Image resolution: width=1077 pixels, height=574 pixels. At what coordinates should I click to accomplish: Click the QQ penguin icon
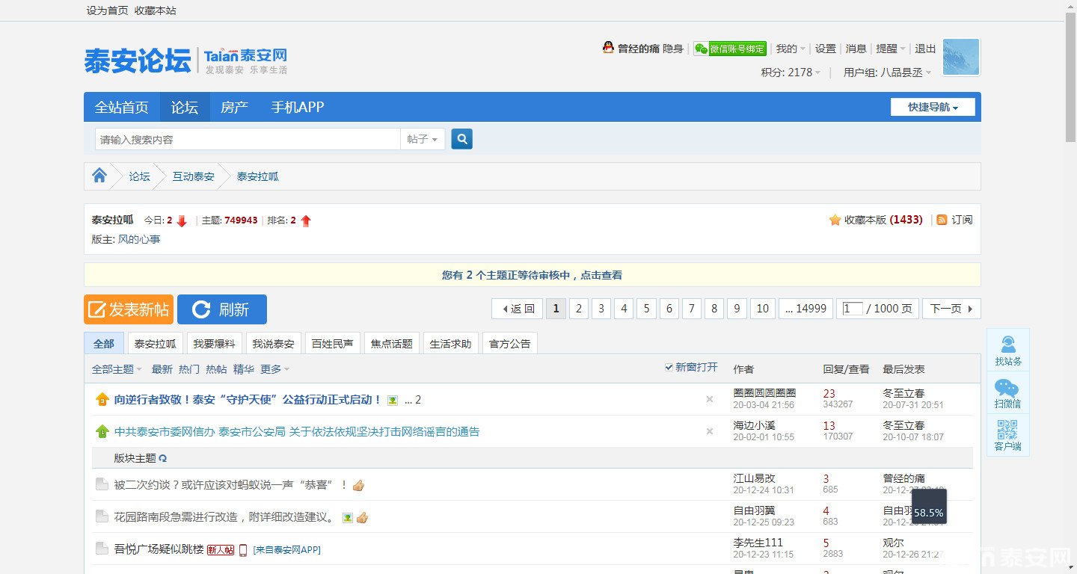click(608, 48)
